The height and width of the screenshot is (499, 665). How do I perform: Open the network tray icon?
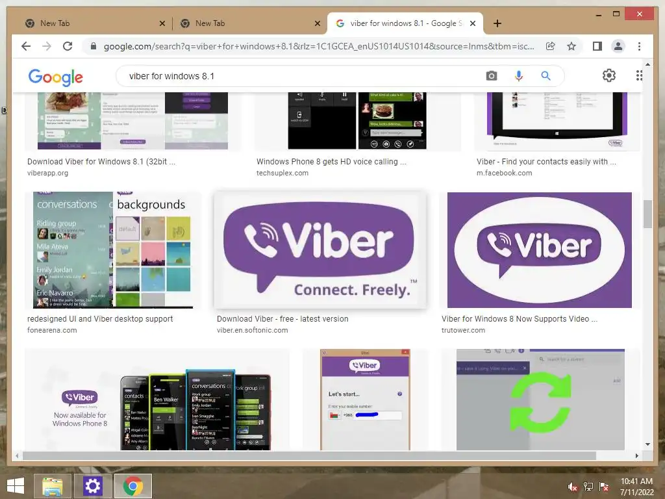pos(588,487)
